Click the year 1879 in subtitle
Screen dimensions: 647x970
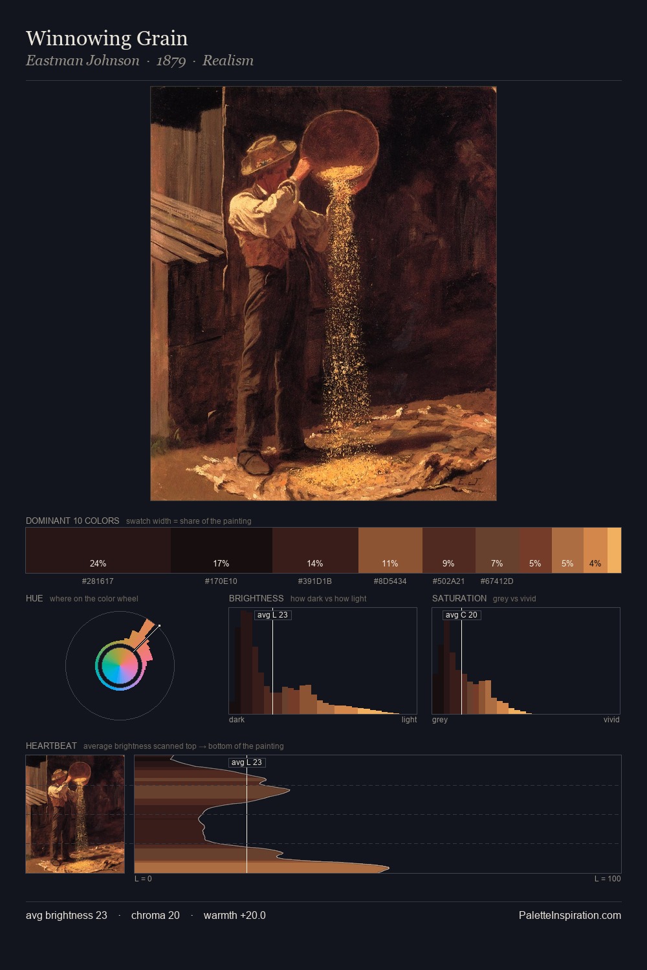171,61
